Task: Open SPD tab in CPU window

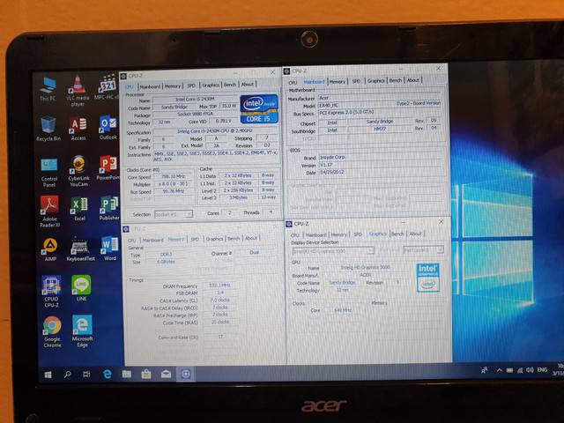Action: click(191, 85)
